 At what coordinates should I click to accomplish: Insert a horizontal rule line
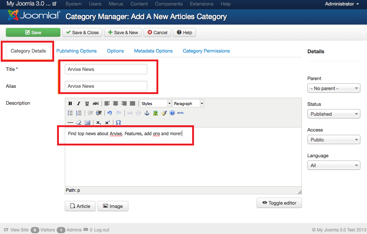[x=70, y=122]
